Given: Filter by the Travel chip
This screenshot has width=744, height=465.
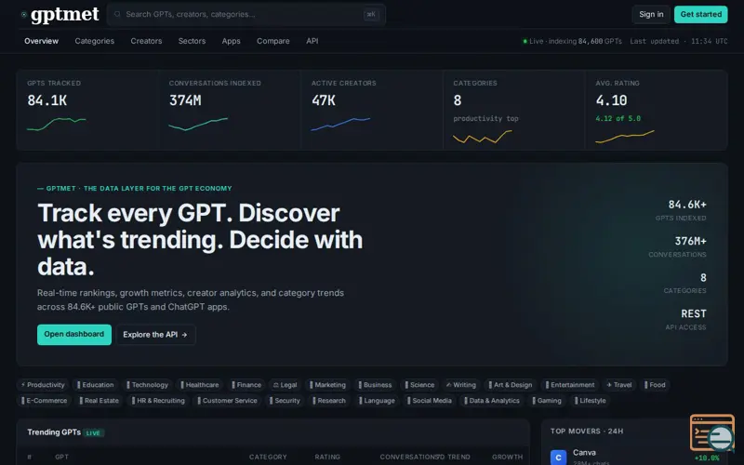Looking at the screenshot, I should pos(619,385).
